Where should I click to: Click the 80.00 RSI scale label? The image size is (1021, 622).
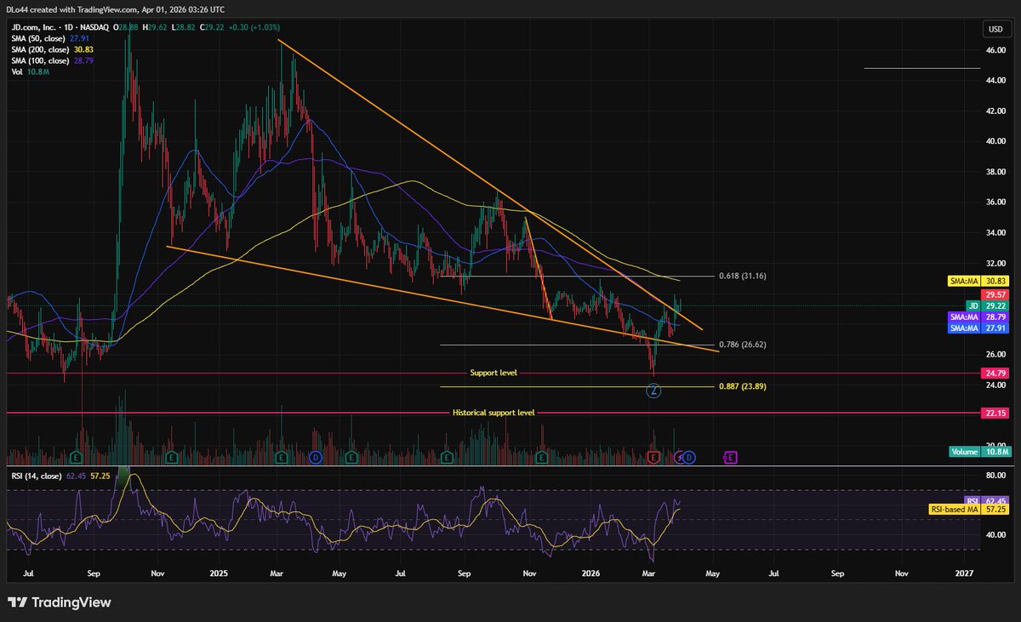[x=996, y=475]
